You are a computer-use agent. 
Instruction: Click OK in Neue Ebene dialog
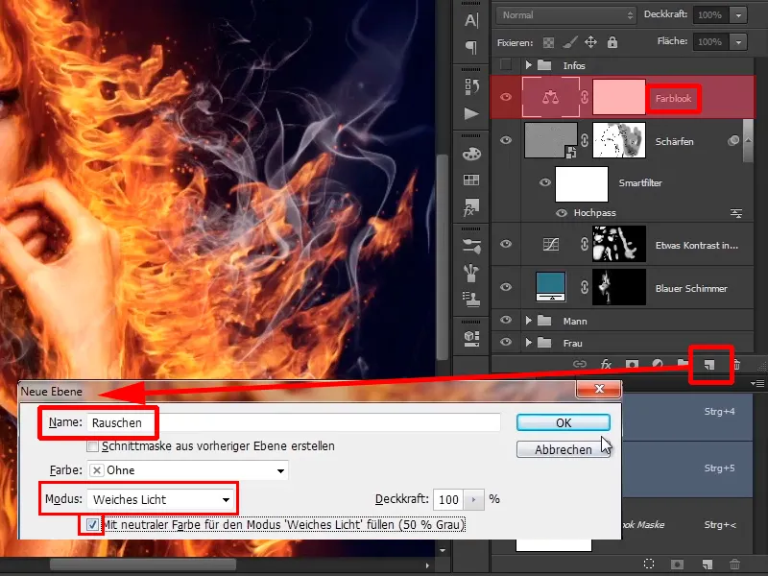(564, 422)
